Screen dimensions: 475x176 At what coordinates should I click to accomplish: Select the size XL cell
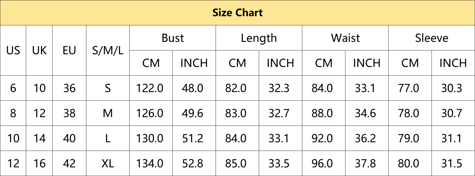coord(108,163)
